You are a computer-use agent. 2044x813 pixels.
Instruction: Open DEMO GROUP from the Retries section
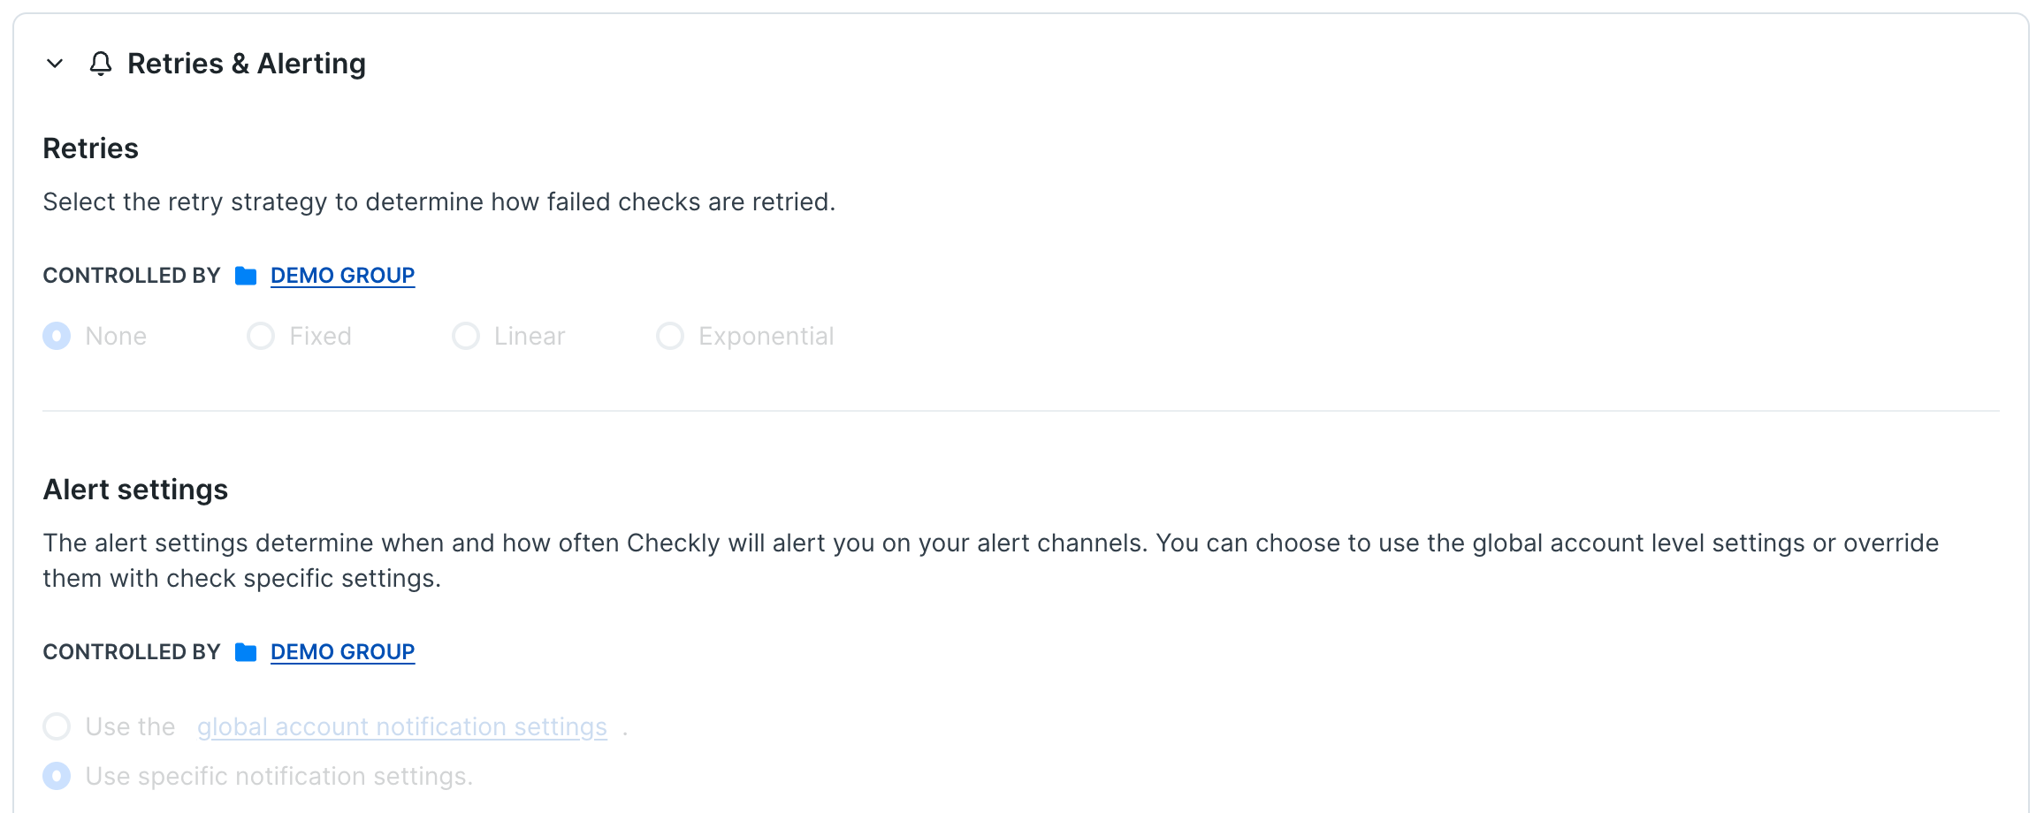[342, 275]
